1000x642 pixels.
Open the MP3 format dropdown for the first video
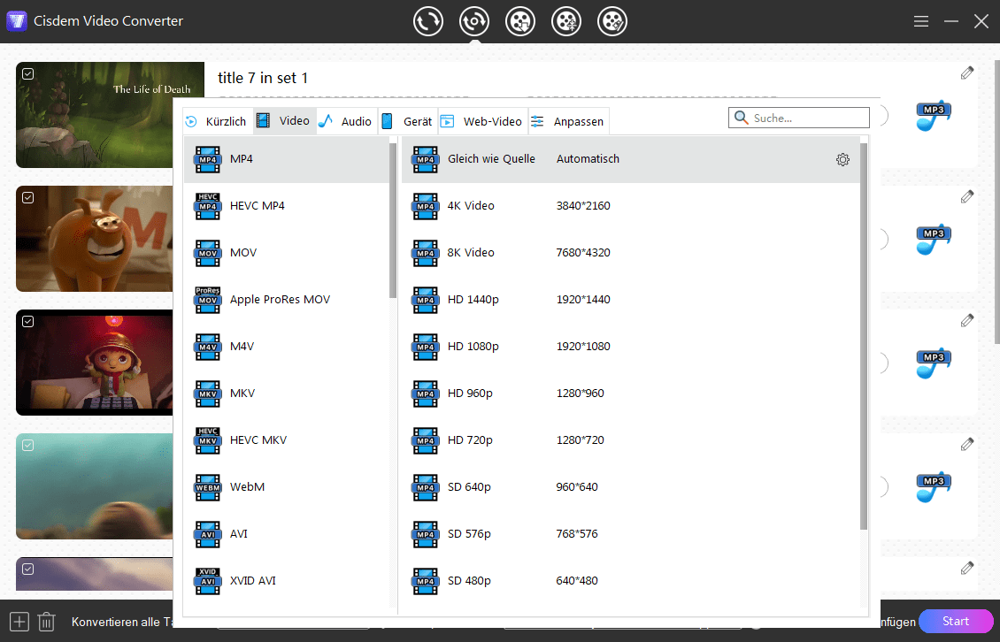[x=933, y=116]
